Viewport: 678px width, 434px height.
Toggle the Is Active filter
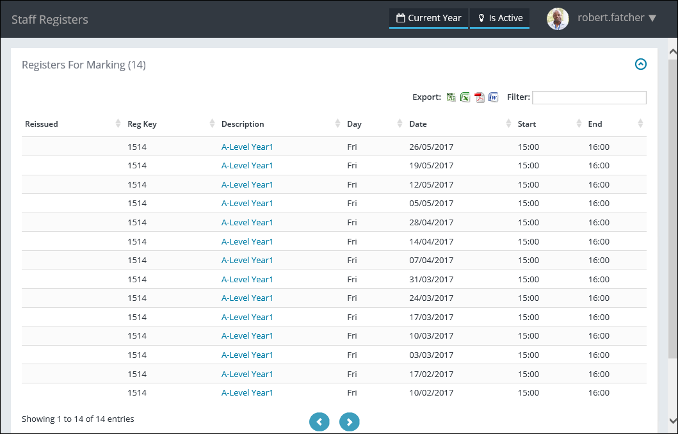tap(500, 18)
